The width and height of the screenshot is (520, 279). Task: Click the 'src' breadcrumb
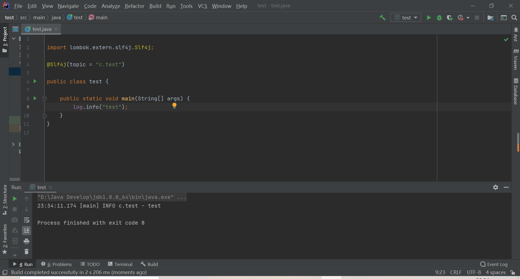(x=24, y=17)
